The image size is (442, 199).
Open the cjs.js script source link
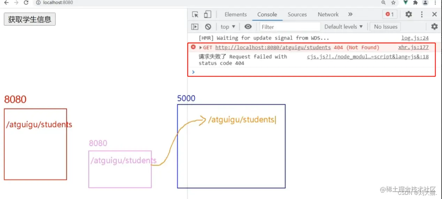tap(368, 56)
